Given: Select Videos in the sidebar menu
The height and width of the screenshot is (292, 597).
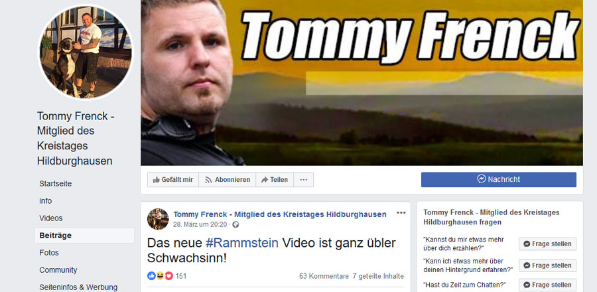Looking at the screenshot, I should point(50,218).
